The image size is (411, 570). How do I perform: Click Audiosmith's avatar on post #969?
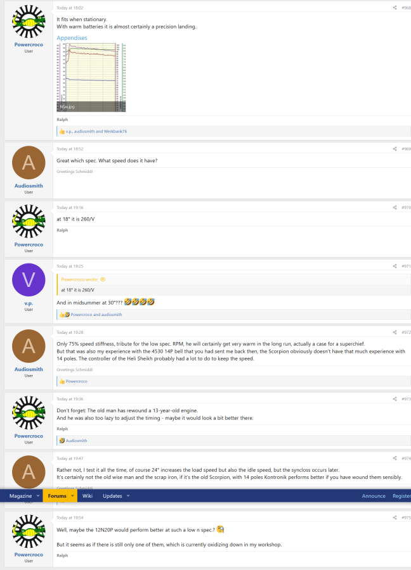[29, 163]
